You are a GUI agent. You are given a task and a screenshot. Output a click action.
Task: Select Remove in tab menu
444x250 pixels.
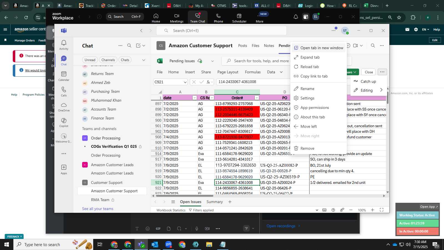click(319, 148)
